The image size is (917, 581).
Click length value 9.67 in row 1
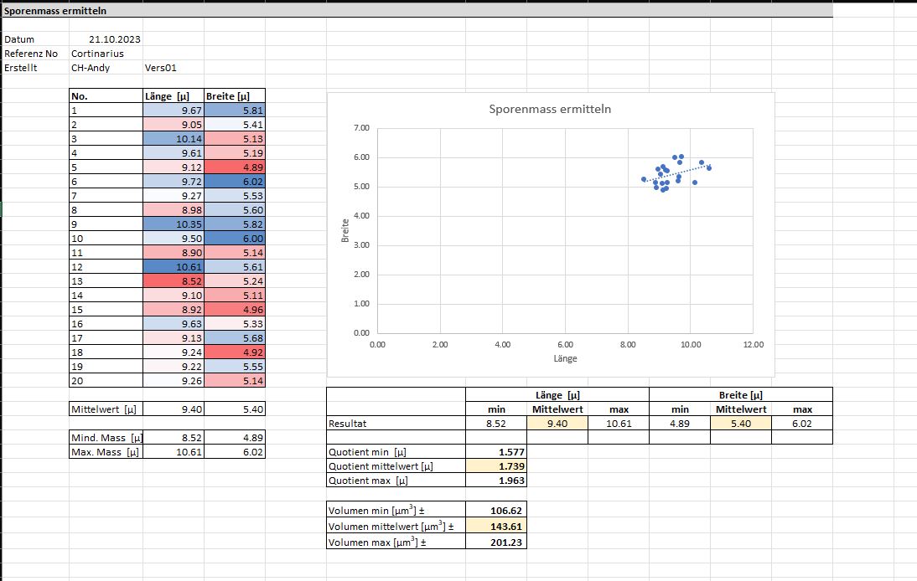(174, 110)
